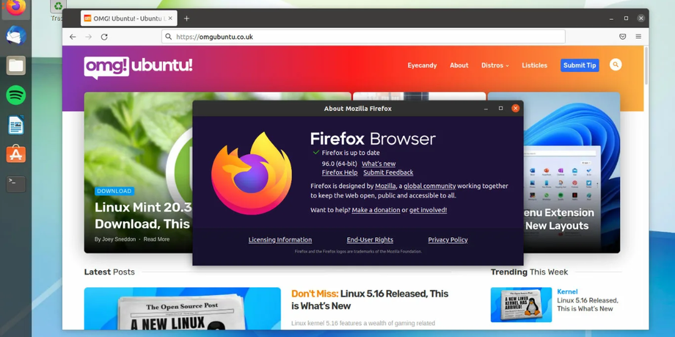The height and width of the screenshot is (337, 675).
Task: Focus the address bar with omgubuntu.co.uk
Action: pyautogui.click(x=363, y=37)
